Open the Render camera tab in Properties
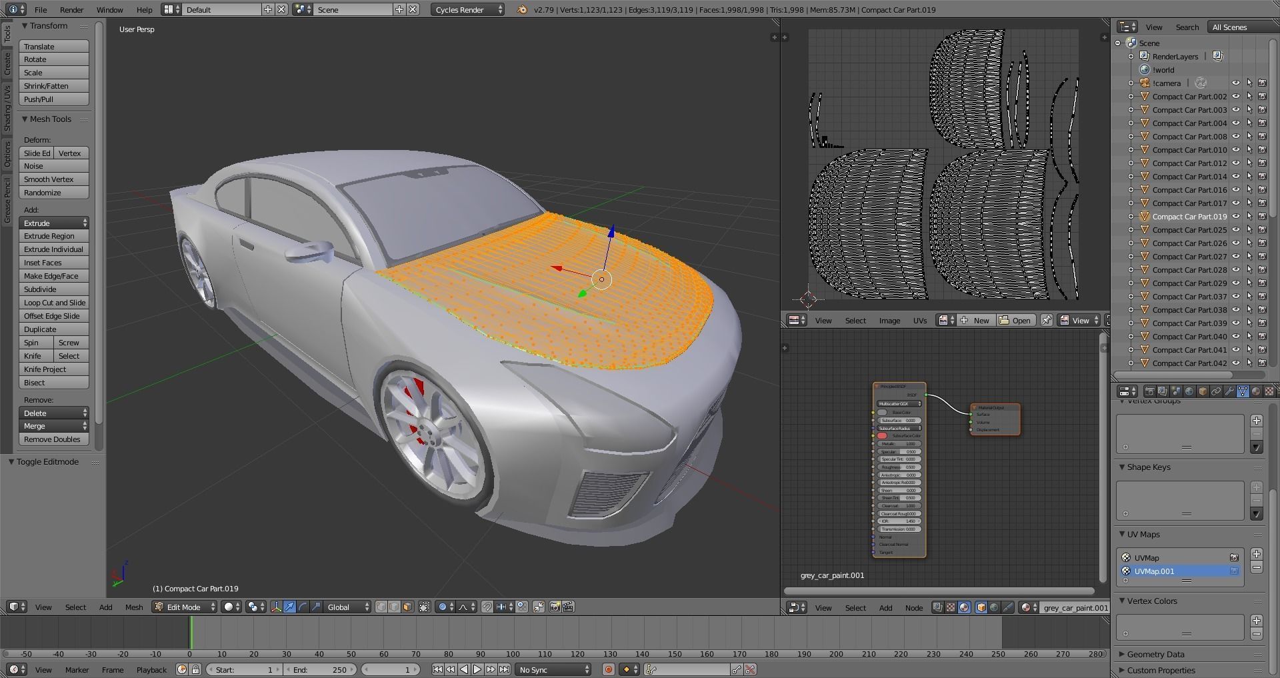This screenshot has width=1280, height=678. 1149,391
